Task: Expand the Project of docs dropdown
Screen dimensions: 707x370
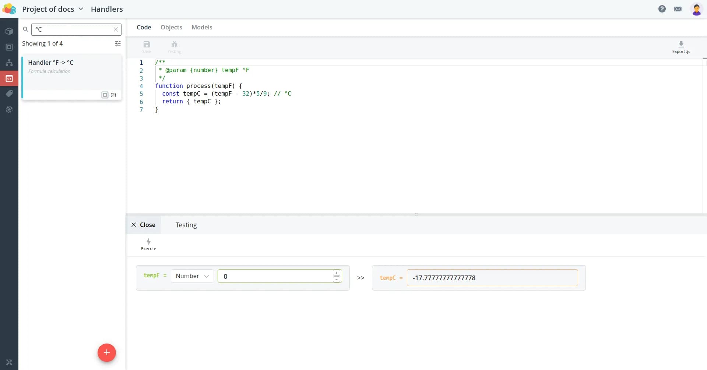Action: pos(81,9)
